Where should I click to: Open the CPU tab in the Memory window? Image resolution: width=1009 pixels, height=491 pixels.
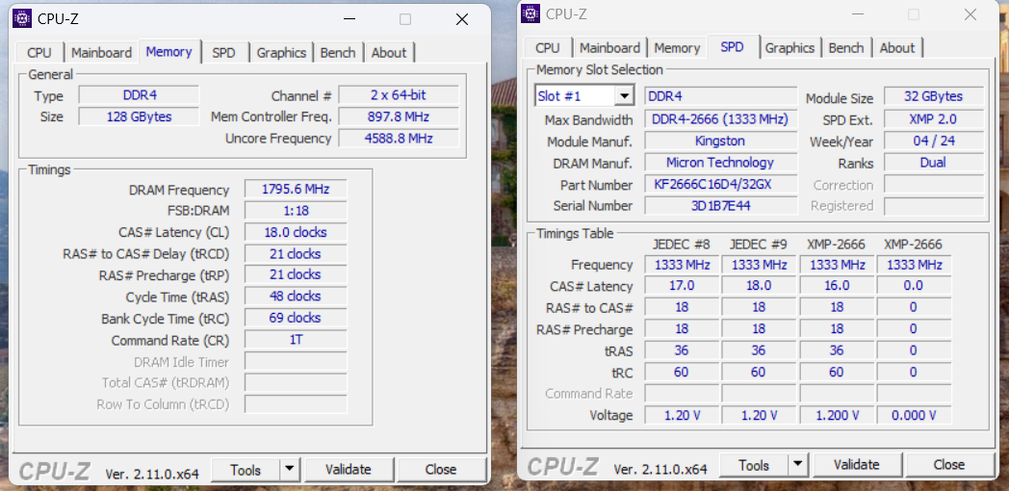coord(39,53)
